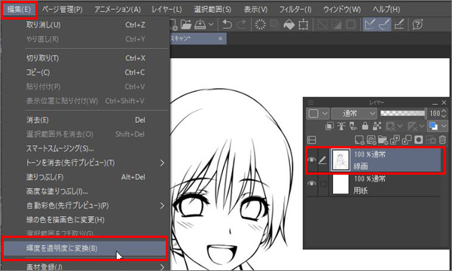Open the レイヤー(L) menu
Image resolution: width=452 pixels, height=271 pixels.
tap(166, 10)
